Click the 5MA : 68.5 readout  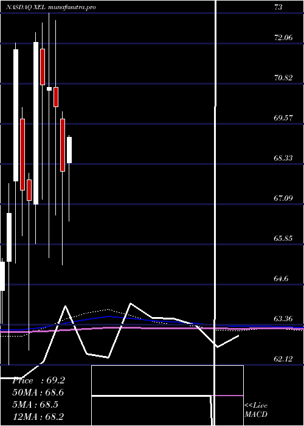point(35,405)
